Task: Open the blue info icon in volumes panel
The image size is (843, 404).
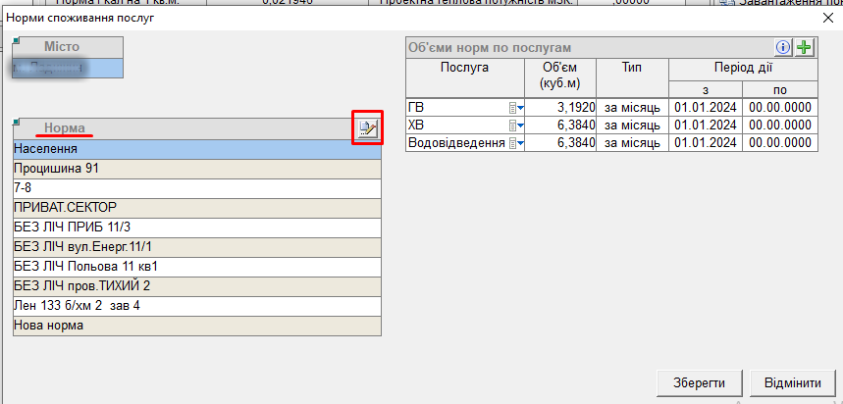Action: tap(783, 47)
